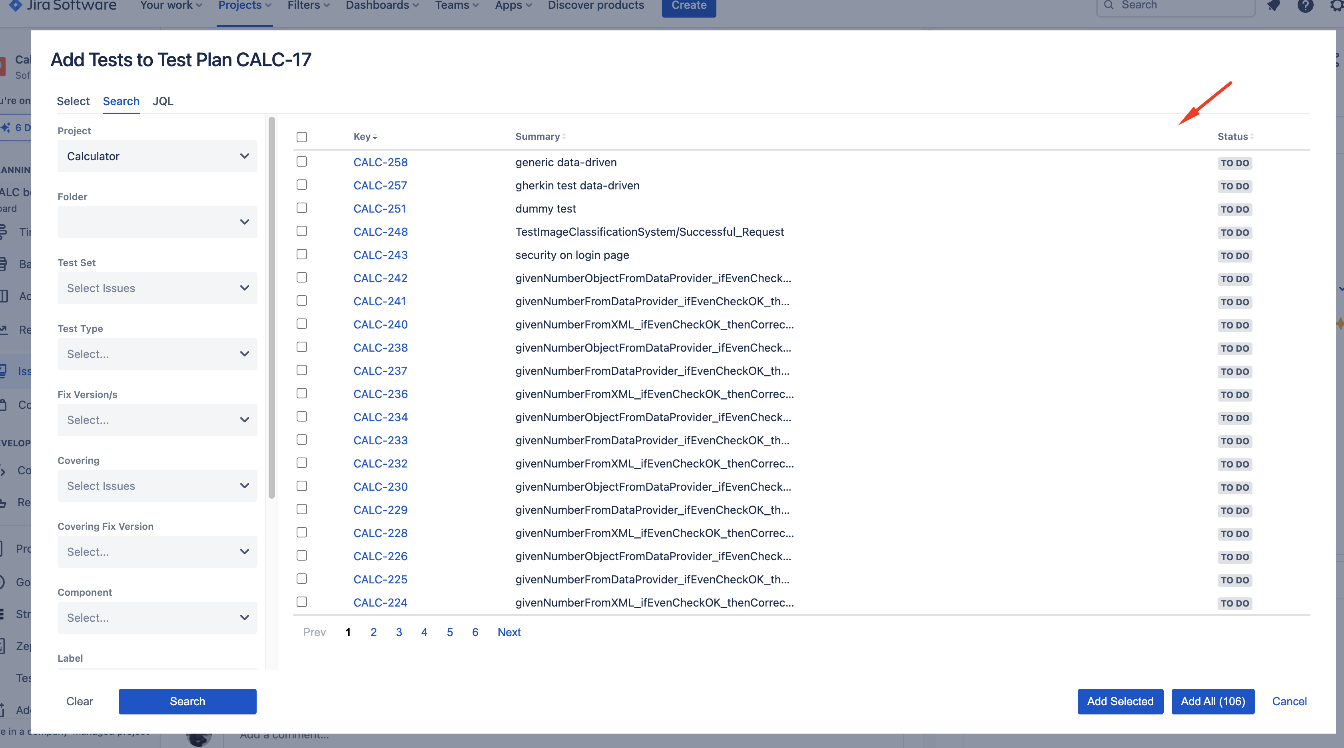The height and width of the screenshot is (748, 1344).
Task: Open the Folder dropdown
Action: (157, 222)
